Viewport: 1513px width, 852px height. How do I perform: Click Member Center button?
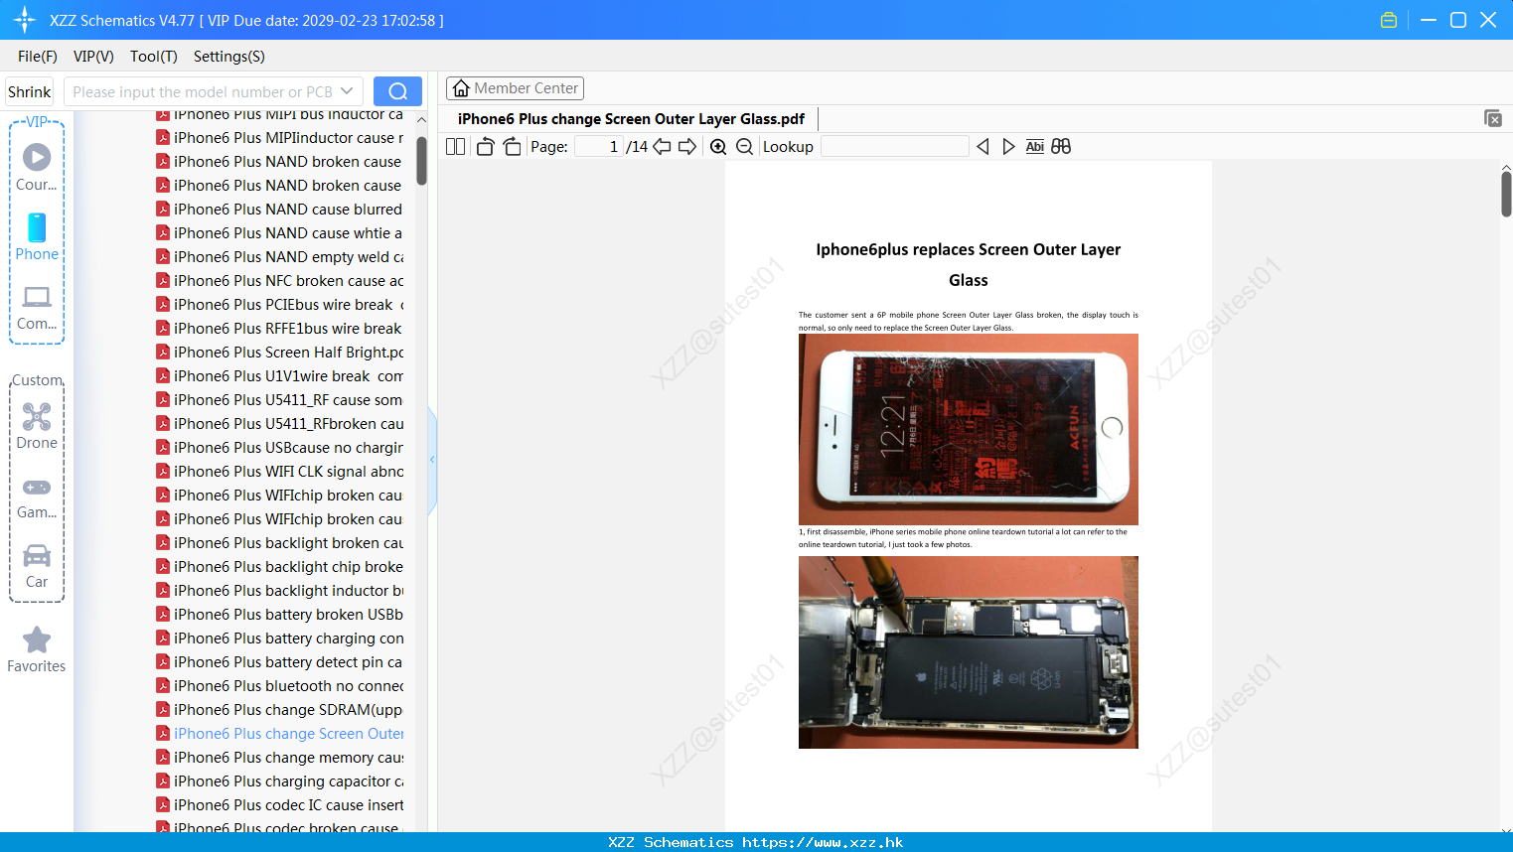(x=515, y=88)
